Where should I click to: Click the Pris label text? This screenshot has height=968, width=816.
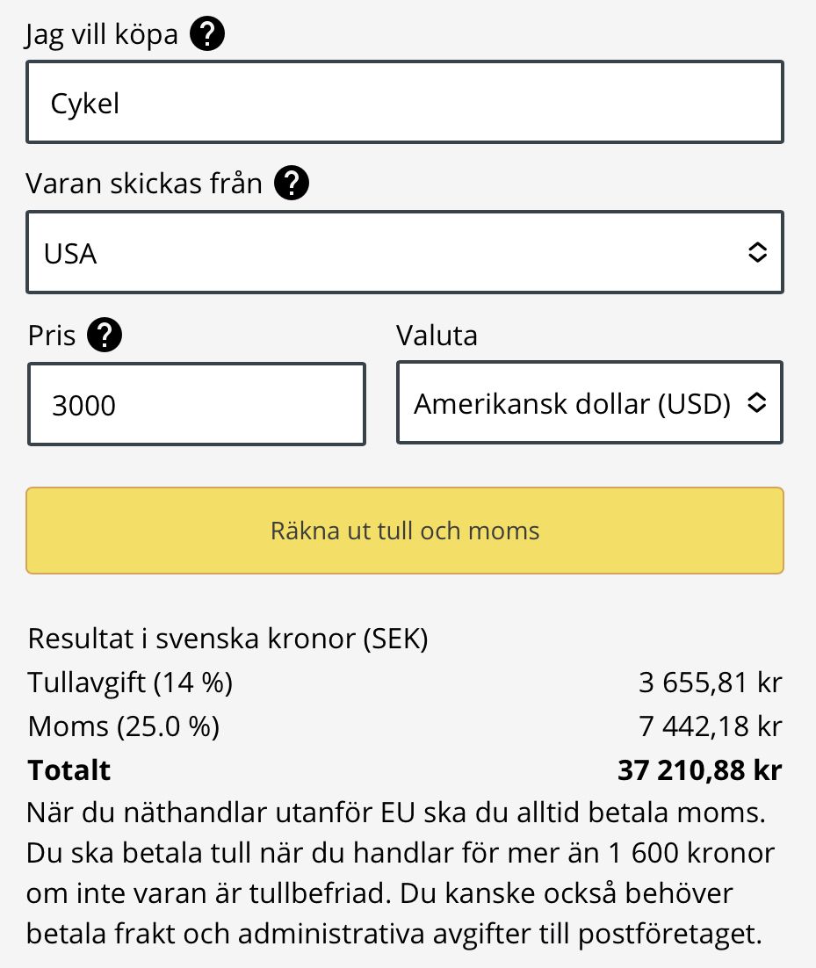pyautogui.click(x=52, y=336)
